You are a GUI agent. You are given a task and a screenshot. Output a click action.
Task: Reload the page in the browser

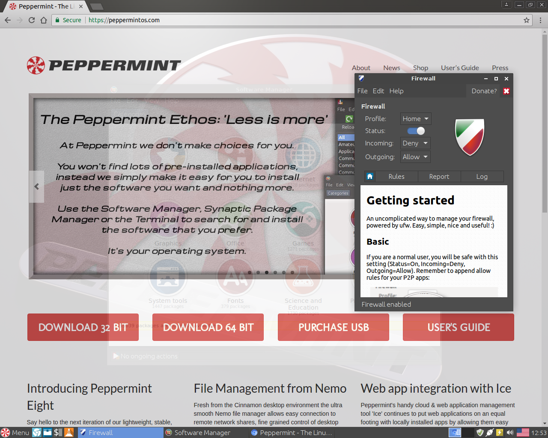click(32, 20)
